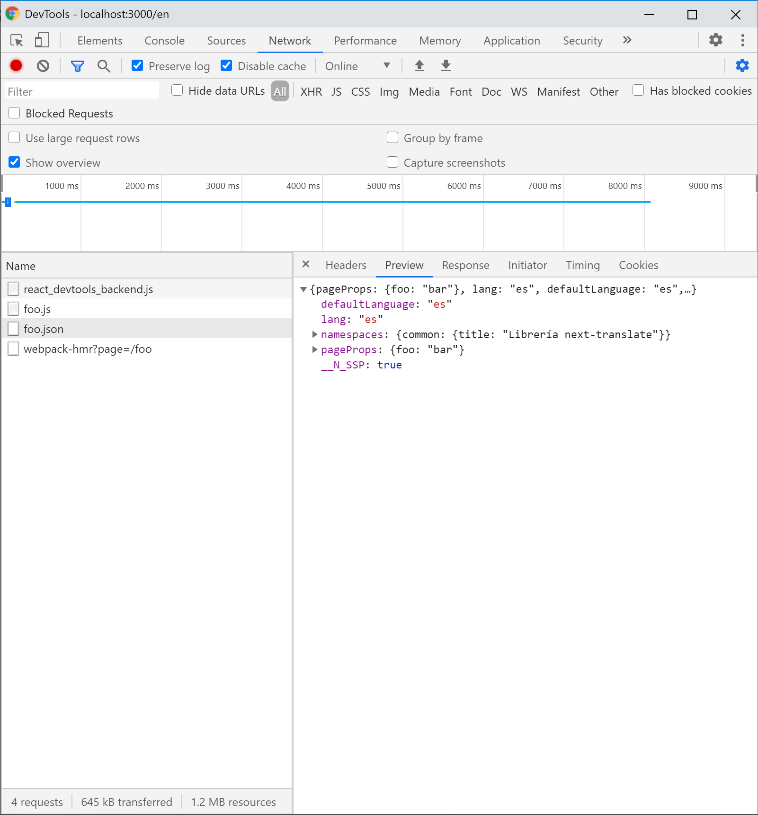
Task: Switch to the Console tab
Action: click(164, 41)
